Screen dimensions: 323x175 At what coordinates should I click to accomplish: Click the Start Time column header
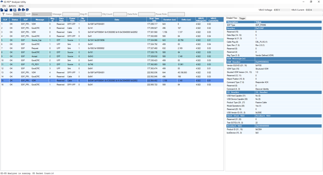[154, 20]
